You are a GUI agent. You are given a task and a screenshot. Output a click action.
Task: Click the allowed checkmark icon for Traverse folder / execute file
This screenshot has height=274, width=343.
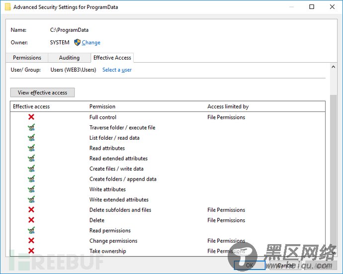pyautogui.click(x=31, y=127)
